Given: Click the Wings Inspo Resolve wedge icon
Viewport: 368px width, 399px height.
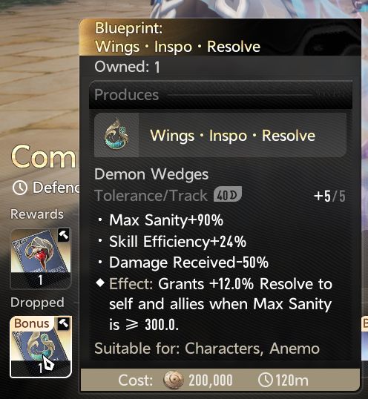Looking at the screenshot, I should pos(116,135).
